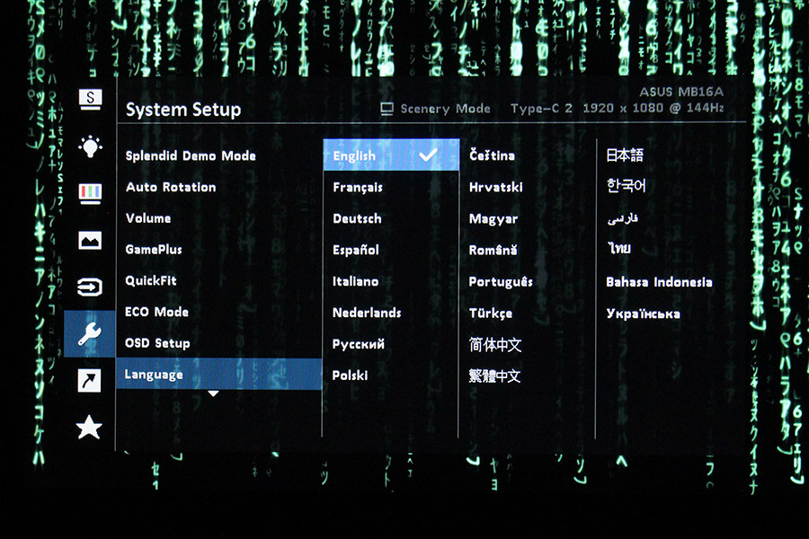Select the System Setup wrench icon
The image size is (809, 539).
90,333
